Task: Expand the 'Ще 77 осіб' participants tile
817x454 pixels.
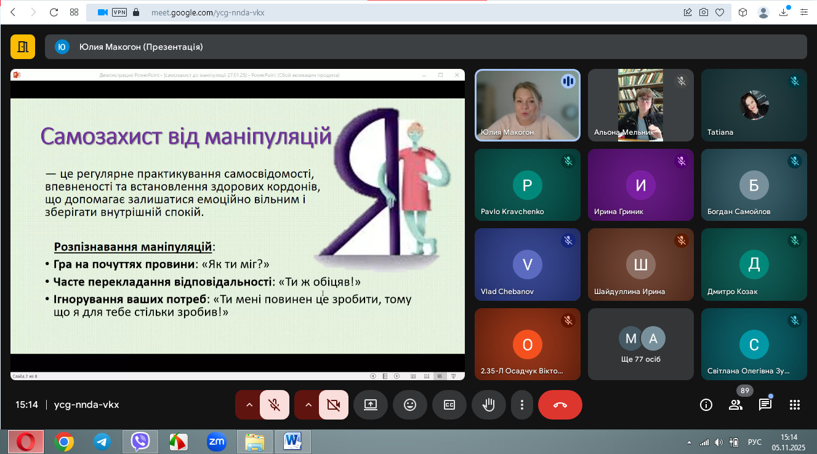Action: [640, 344]
